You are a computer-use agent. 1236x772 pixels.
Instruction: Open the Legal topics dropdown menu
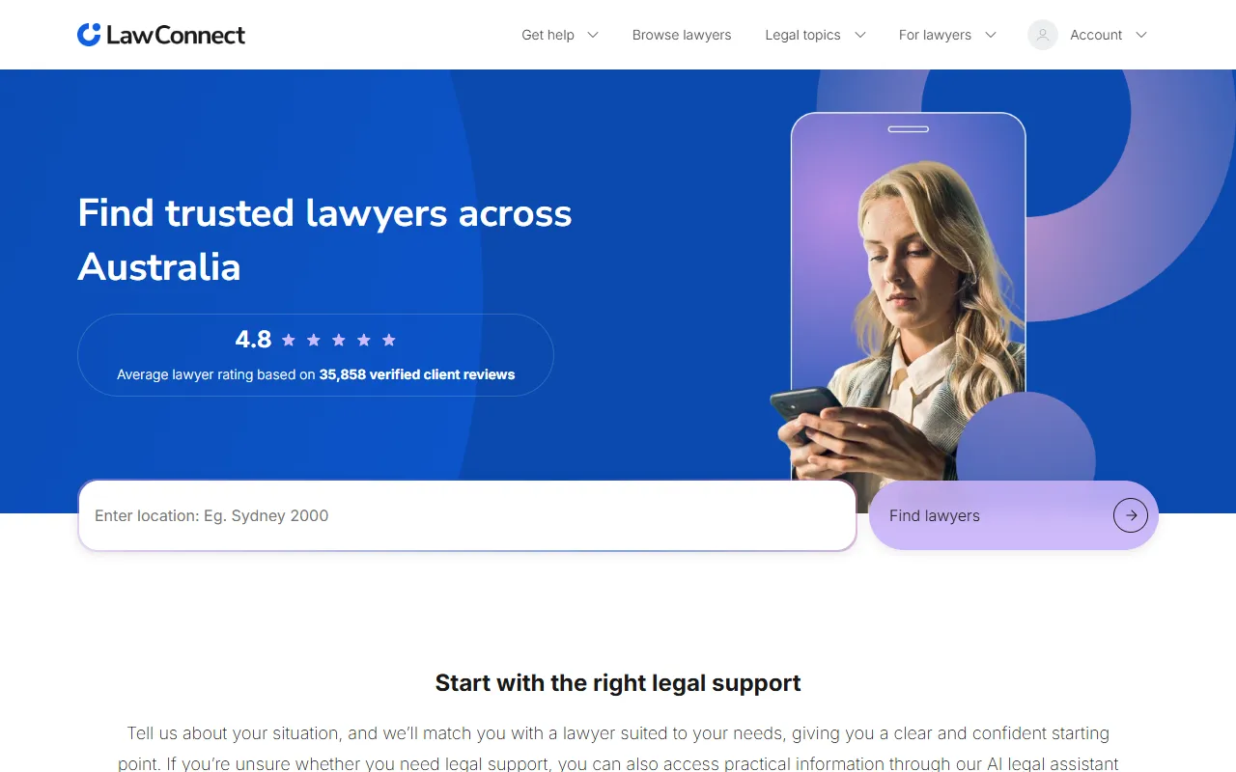(815, 35)
